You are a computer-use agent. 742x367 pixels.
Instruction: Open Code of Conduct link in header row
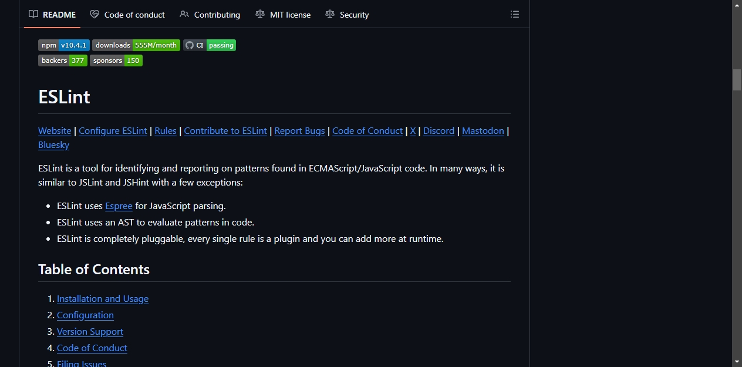367,131
